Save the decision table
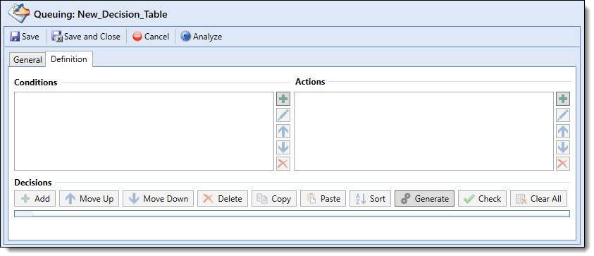594x256 pixels. tap(25, 37)
